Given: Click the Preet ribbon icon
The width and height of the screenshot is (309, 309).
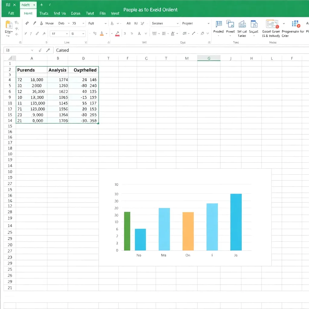Looking at the screenshot, I should coord(230,25).
